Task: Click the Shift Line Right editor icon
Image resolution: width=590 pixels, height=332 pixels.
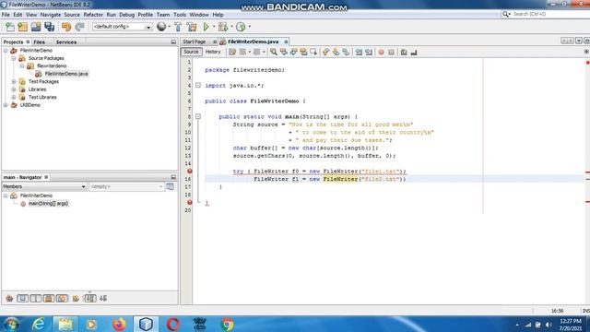Action: 369,52
